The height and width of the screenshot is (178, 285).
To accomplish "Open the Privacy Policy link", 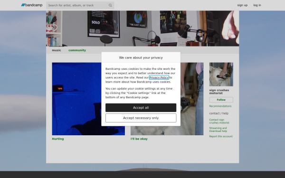I will [x=159, y=77].
